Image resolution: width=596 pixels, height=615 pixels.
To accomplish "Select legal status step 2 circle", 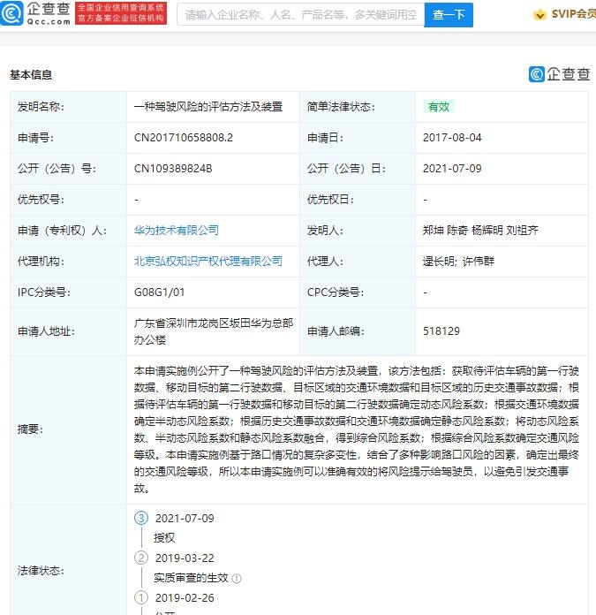I will coord(141,558).
